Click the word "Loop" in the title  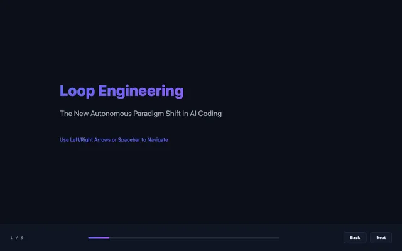[77, 91]
